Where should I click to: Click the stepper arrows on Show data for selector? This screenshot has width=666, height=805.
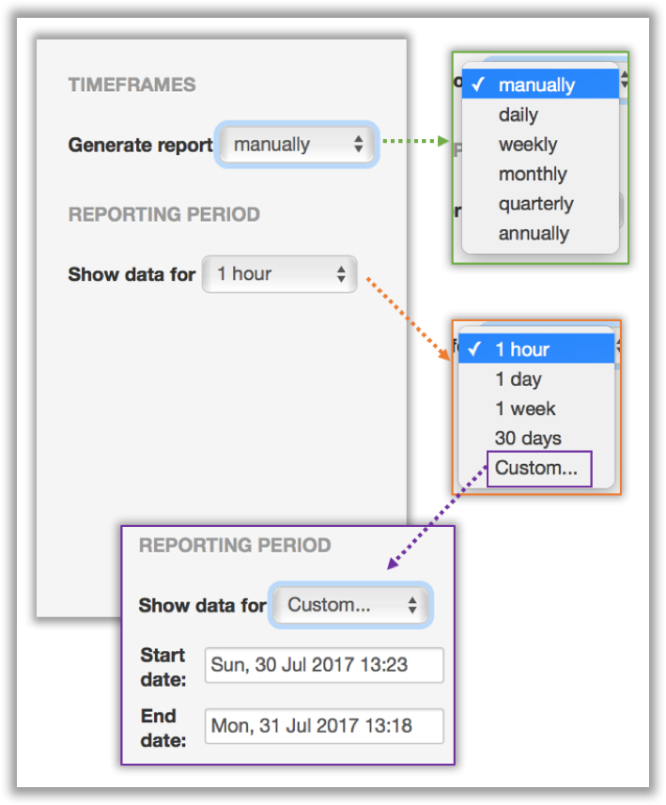tap(343, 273)
